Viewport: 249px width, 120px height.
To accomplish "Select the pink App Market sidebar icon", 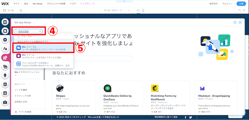I will [5, 58].
